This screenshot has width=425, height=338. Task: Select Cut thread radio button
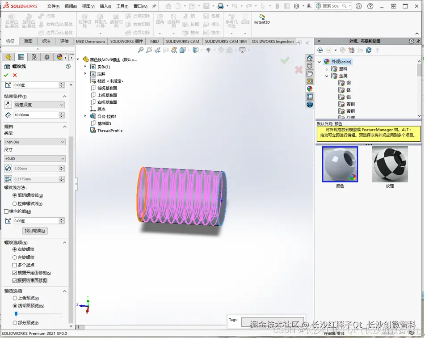[x=15, y=195]
